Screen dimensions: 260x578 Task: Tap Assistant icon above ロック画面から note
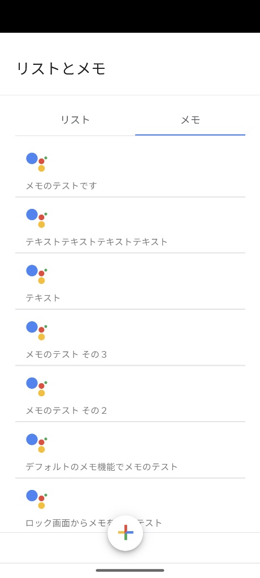37,499
